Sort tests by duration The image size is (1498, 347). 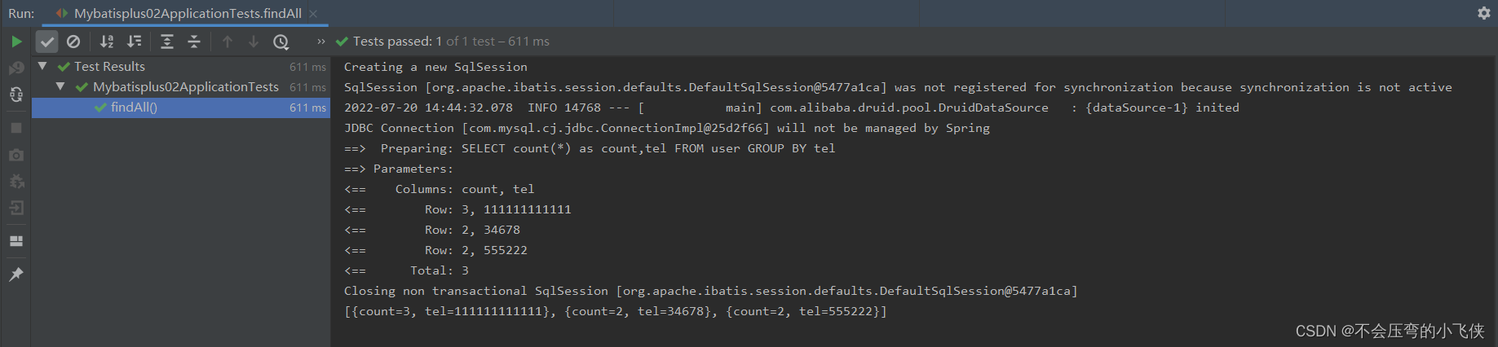135,42
